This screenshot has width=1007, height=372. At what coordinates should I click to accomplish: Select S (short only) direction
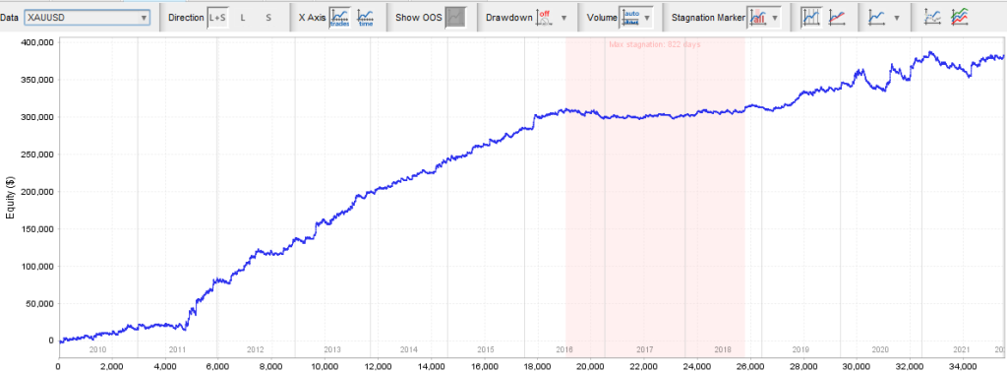pyautogui.click(x=268, y=18)
